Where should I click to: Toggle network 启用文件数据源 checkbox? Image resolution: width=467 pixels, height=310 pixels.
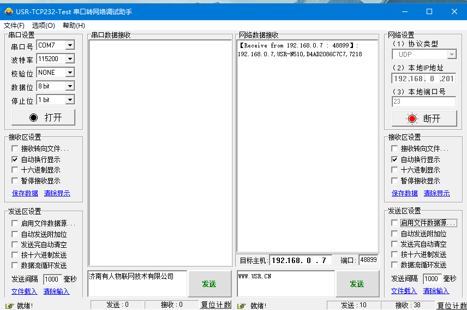394,223
